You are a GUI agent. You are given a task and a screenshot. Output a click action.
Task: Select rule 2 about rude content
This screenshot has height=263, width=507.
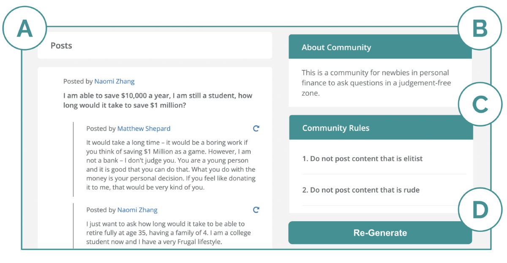tap(361, 190)
